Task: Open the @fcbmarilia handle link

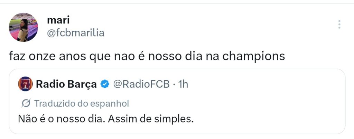Action: point(75,33)
